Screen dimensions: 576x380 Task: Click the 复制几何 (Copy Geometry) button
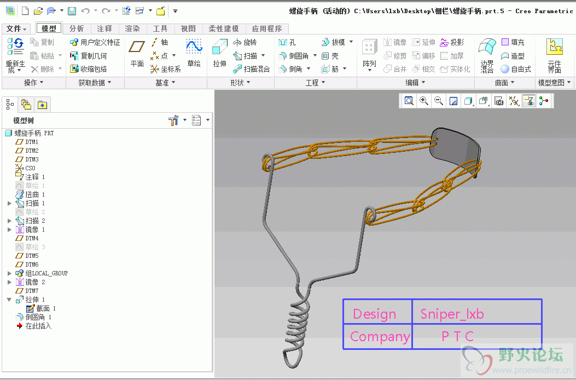[89, 55]
